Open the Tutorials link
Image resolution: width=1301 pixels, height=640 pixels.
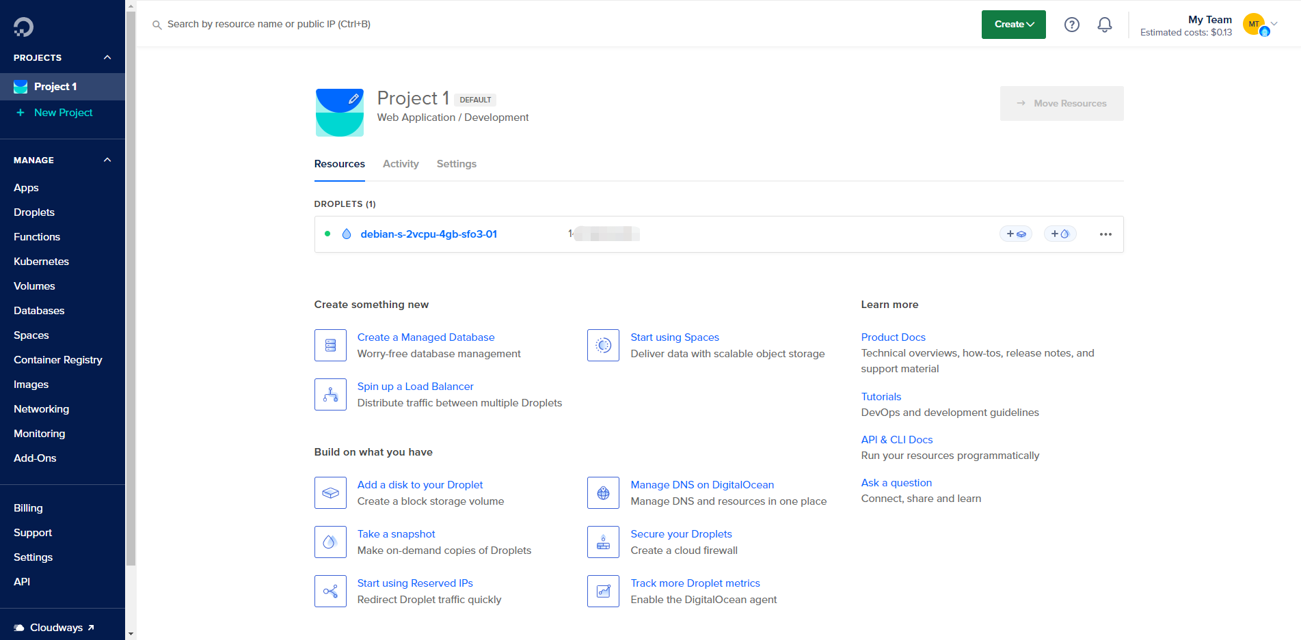pyautogui.click(x=881, y=397)
